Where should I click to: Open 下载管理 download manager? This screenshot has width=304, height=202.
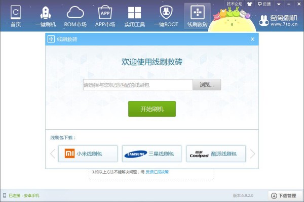285,195
